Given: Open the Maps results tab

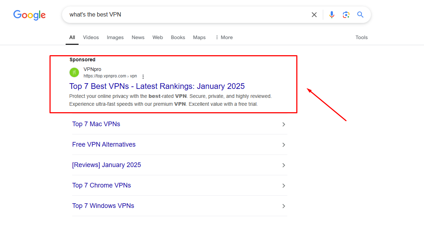Looking at the screenshot, I should point(199,37).
